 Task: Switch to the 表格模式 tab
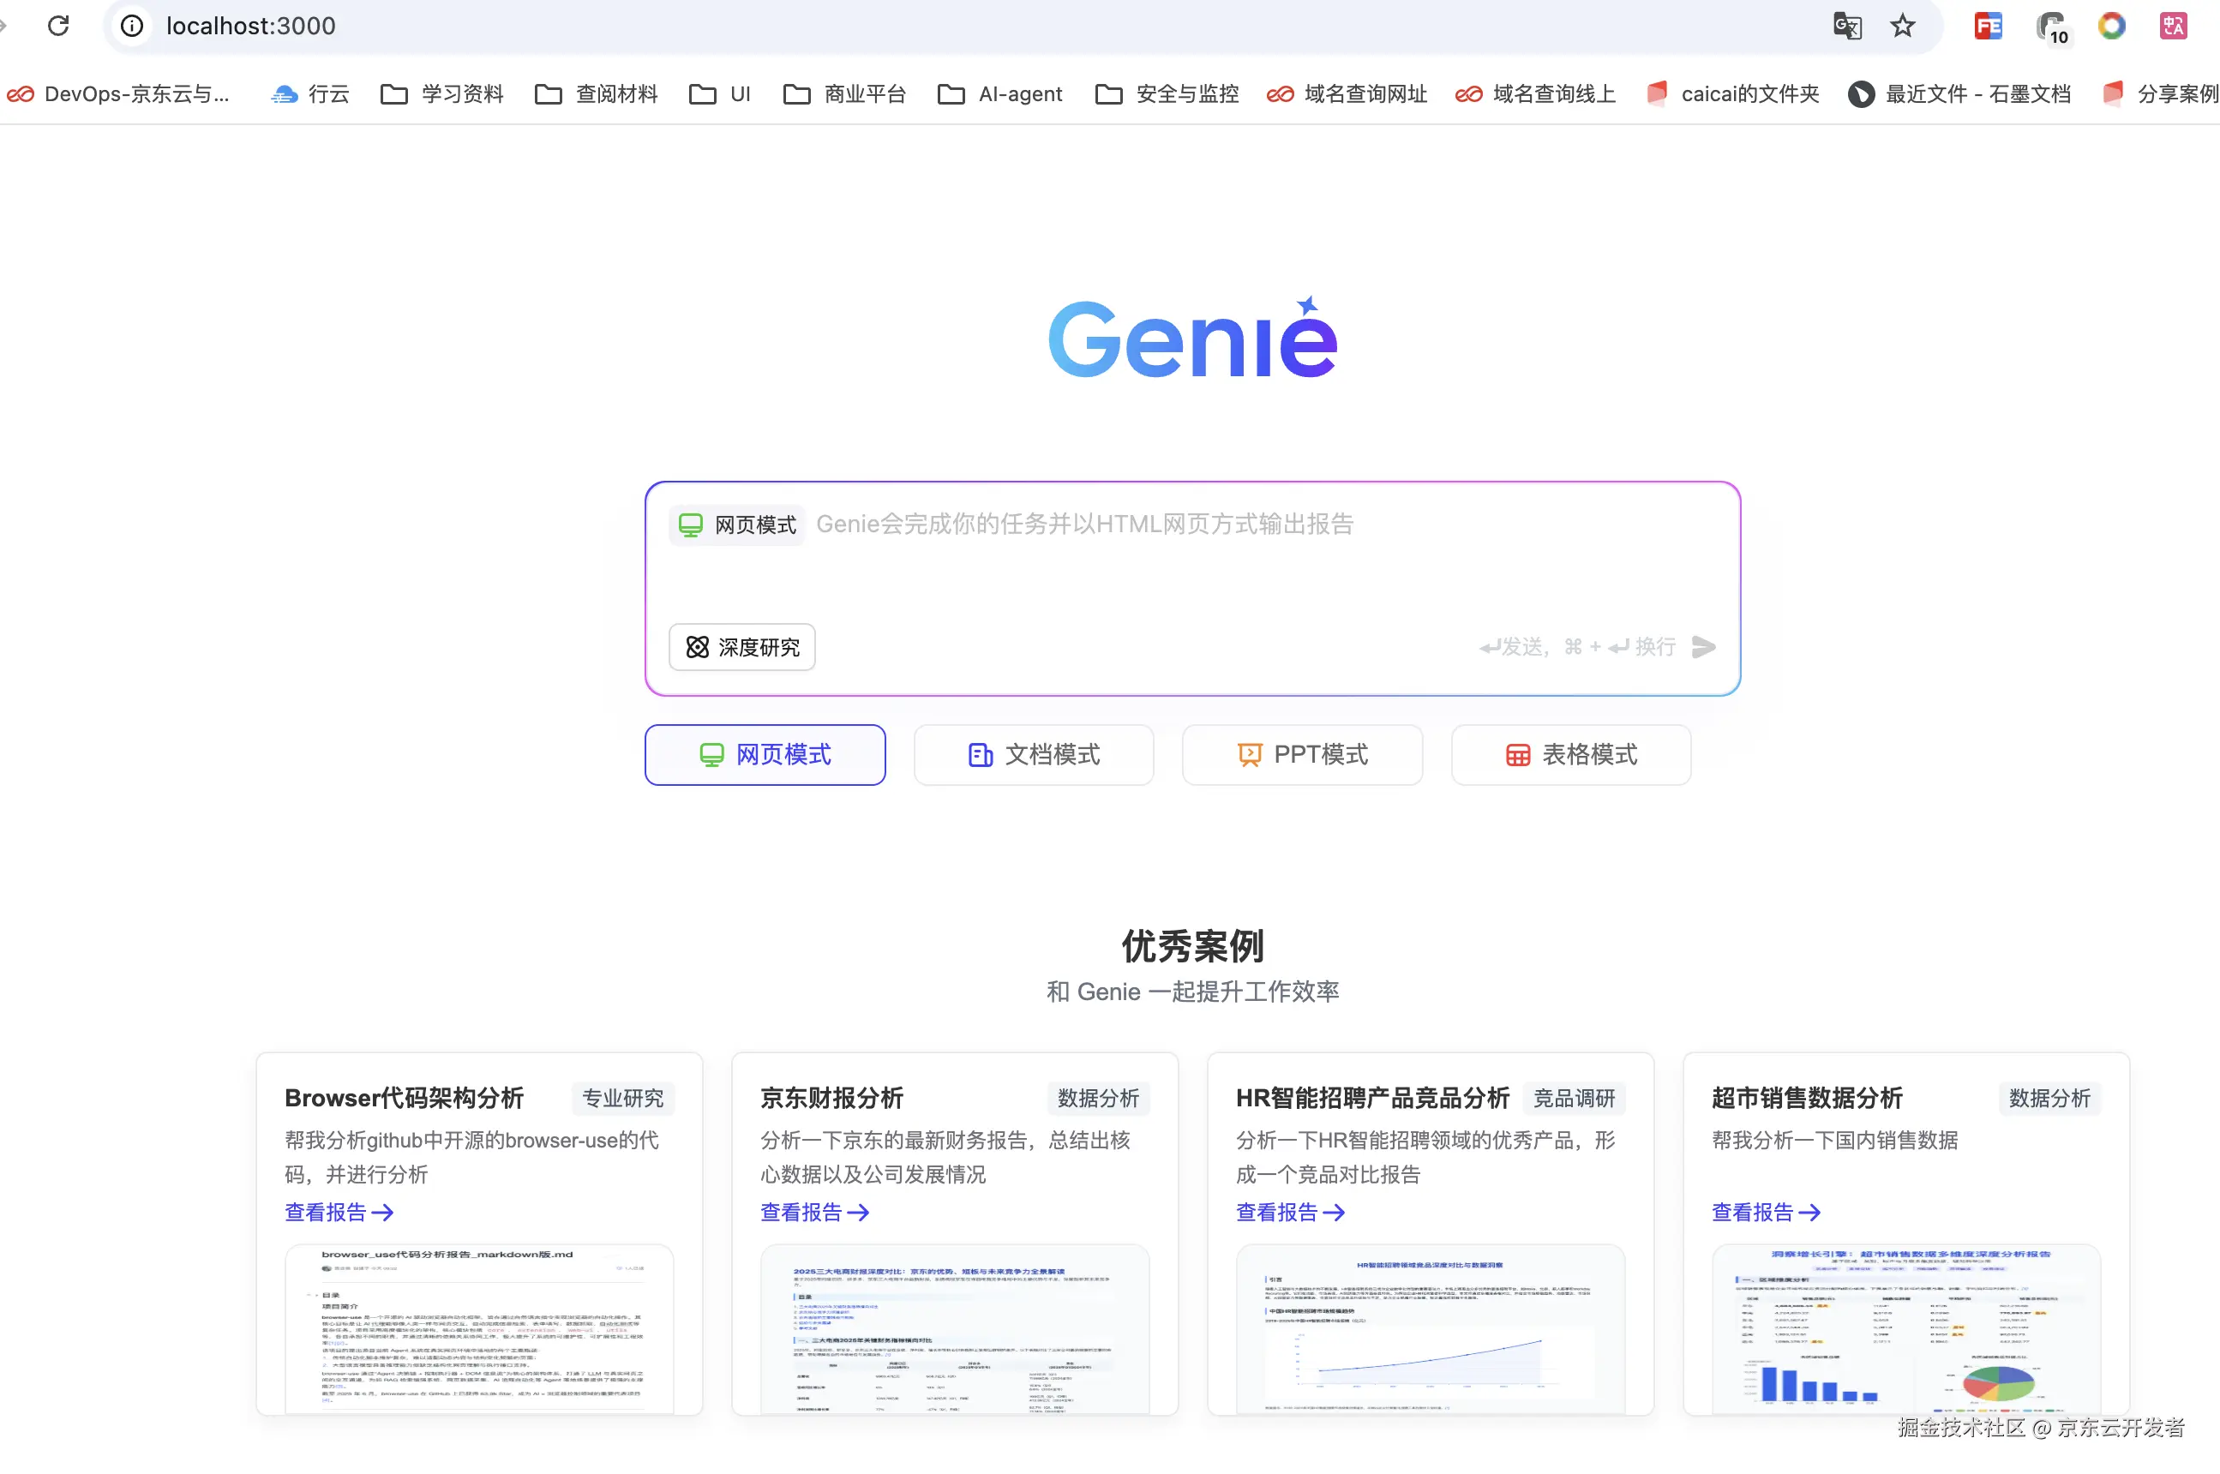click(x=1570, y=754)
